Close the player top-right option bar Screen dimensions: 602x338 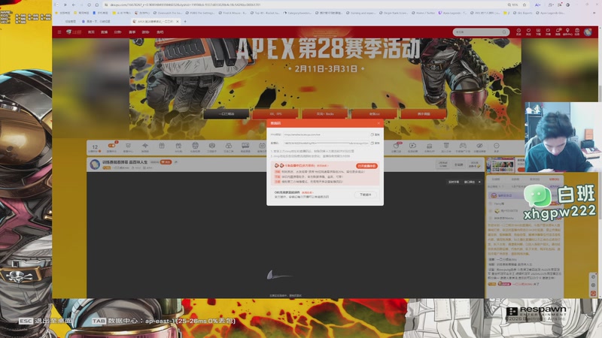click(x=479, y=182)
